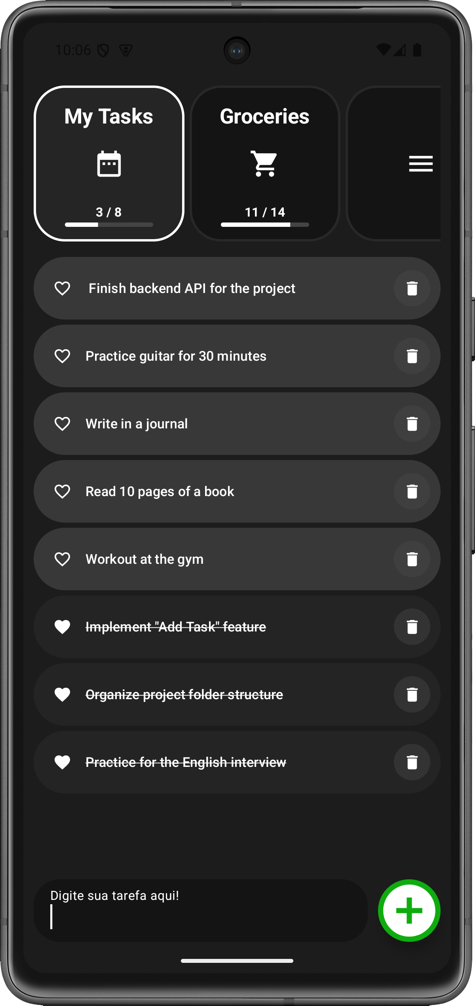Click the Groceries progress bar
475x1006 pixels.
[265, 224]
